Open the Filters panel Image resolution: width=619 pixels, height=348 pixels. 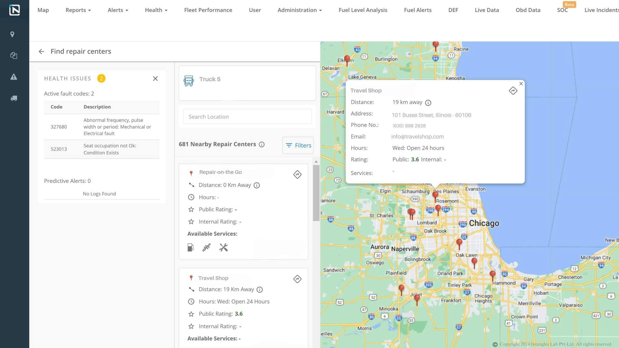pos(297,145)
